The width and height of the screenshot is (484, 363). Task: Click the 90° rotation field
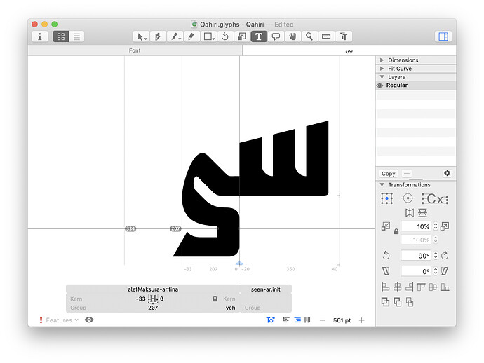416,255
